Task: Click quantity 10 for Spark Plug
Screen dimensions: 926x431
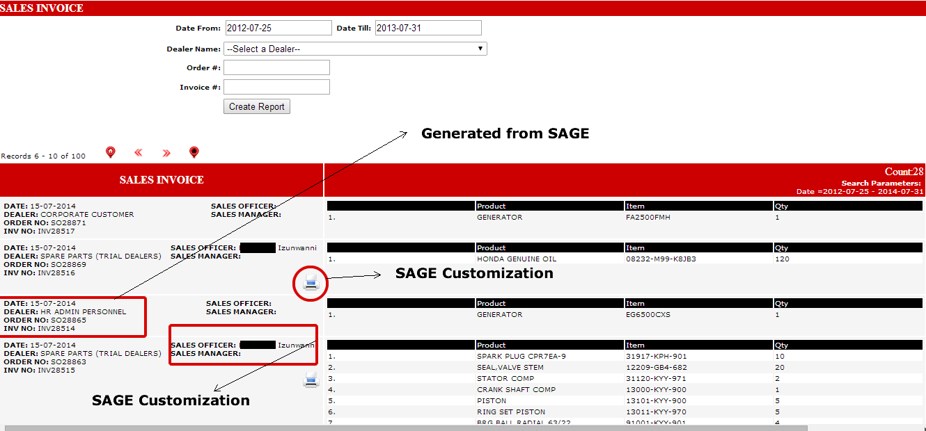Action: click(780, 356)
